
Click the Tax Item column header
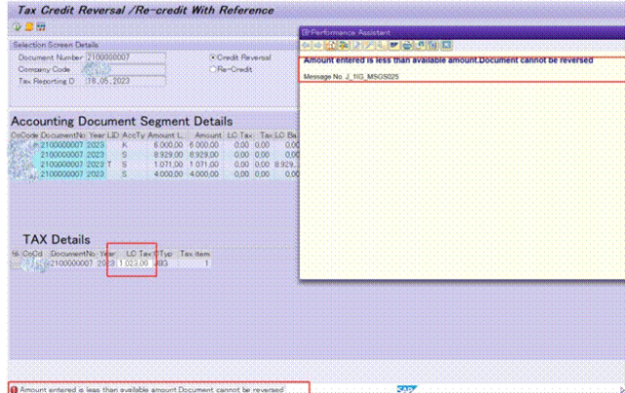(194, 254)
